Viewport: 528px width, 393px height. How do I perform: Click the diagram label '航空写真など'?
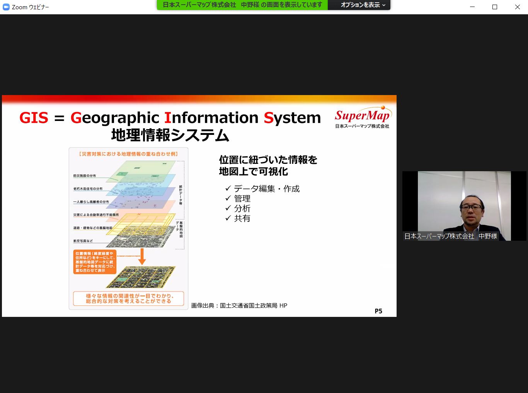click(83, 241)
